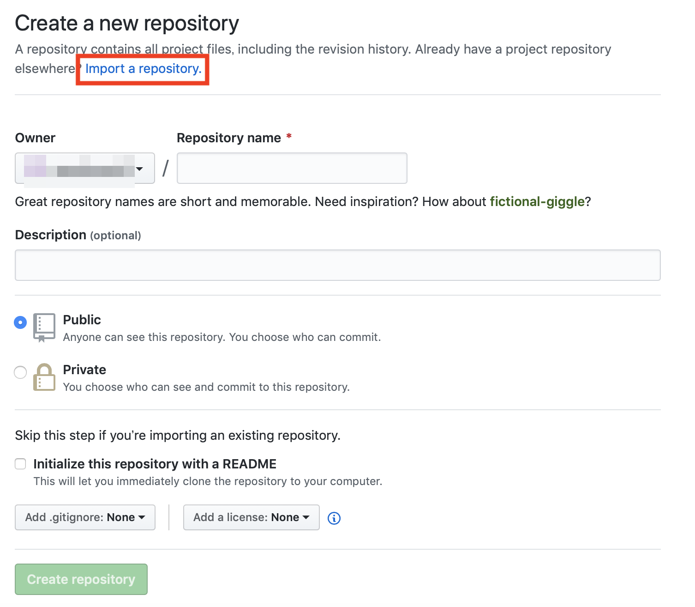695x607 pixels.
Task: Use the fictional-giggle name suggestion
Action: [537, 202]
